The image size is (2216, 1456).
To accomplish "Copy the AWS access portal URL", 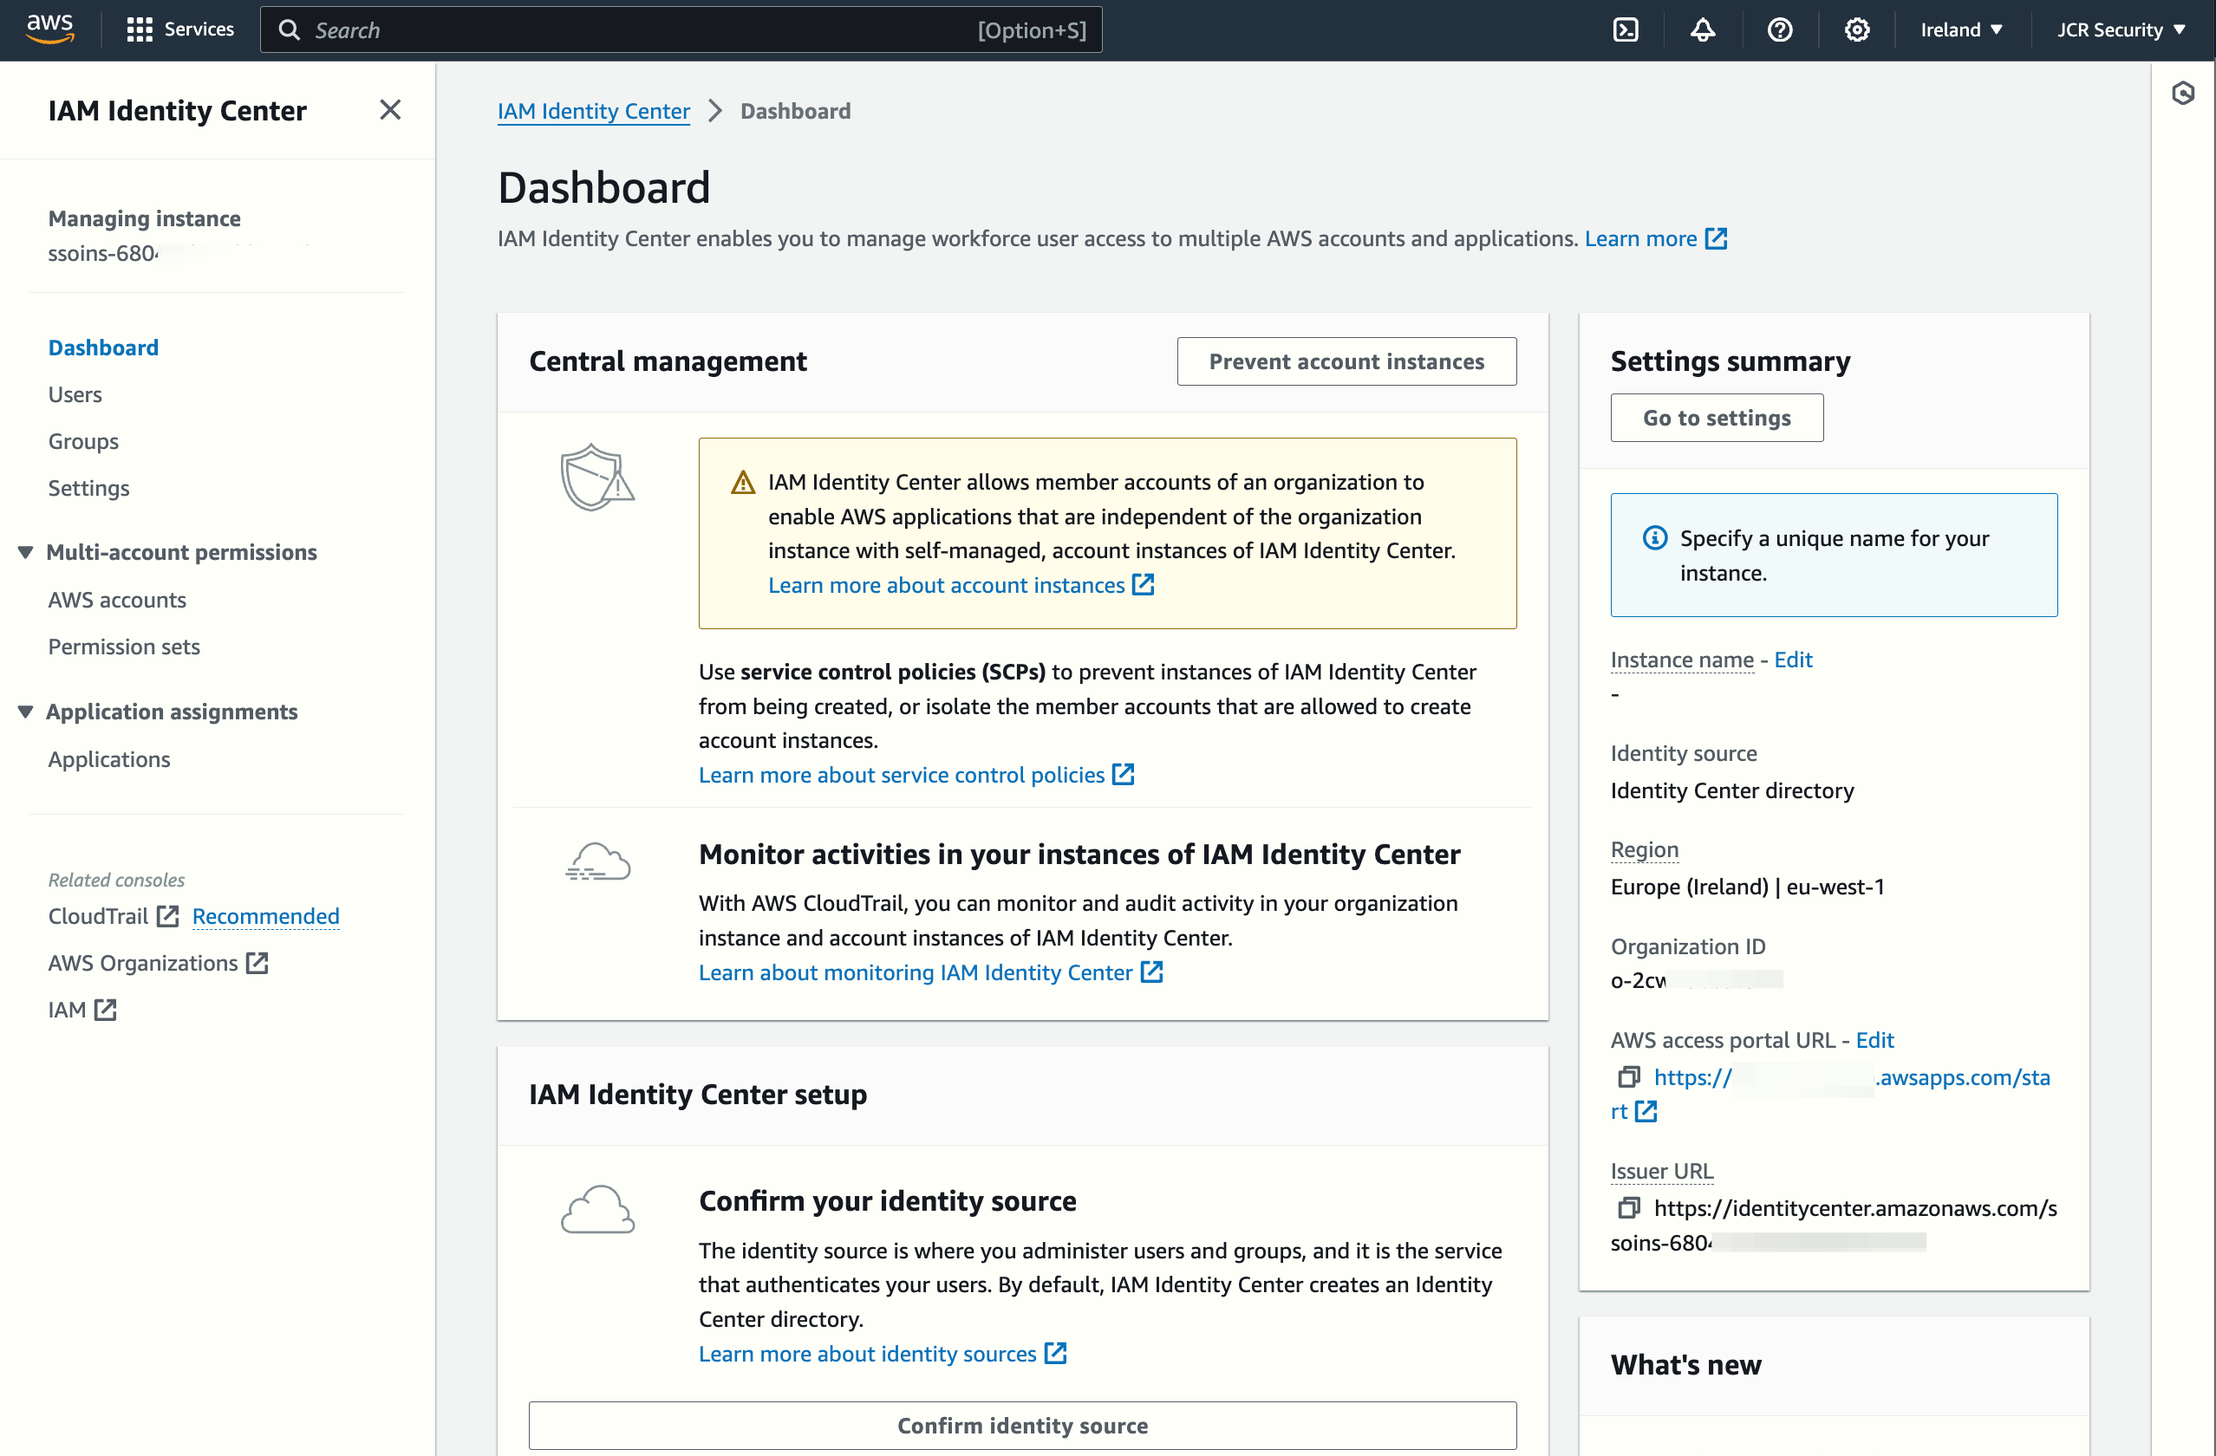I will 1628,1077.
